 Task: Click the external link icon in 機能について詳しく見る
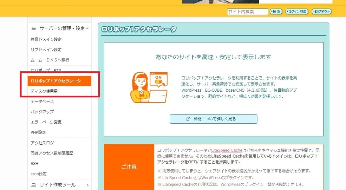[188, 119]
